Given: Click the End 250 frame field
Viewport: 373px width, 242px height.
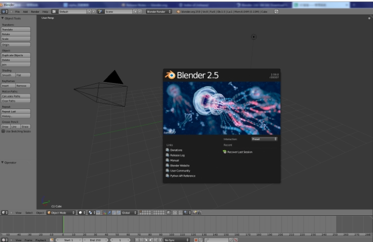Looking at the screenshot, I should coord(96,240).
